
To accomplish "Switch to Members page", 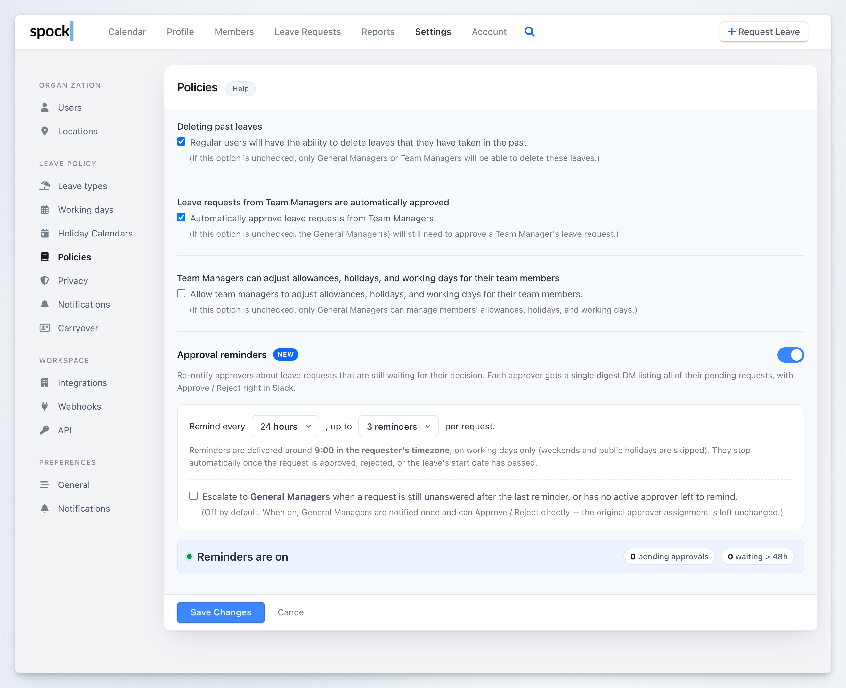I will [x=234, y=32].
